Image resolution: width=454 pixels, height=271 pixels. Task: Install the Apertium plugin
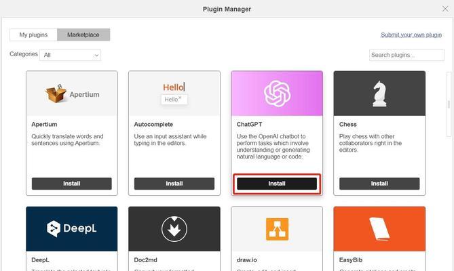point(72,184)
